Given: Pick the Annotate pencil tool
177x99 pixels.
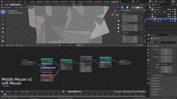Looking at the screenshot, I should (x=3, y=37).
